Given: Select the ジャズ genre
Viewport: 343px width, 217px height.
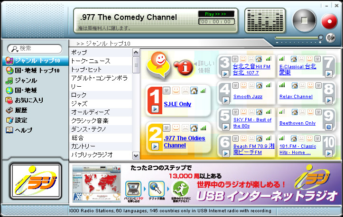Looking at the screenshot, I should coord(101,104).
